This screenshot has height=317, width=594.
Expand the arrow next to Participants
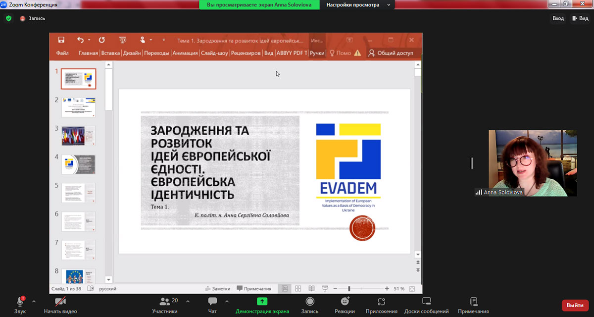pyautogui.click(x=188, y=301)
